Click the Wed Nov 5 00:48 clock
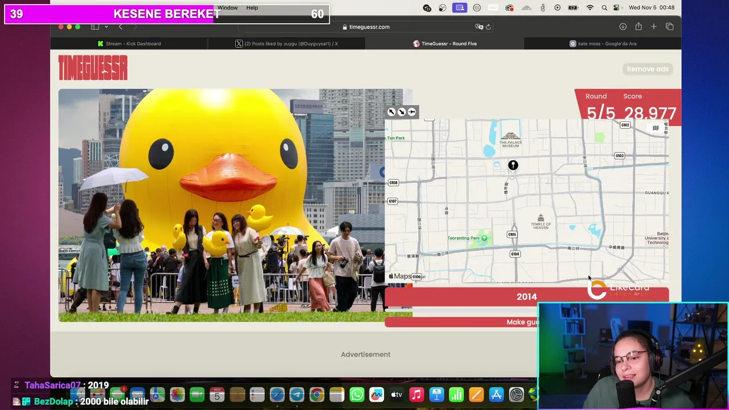The width and height of the screenshot is (729, 410). point(652,8)
